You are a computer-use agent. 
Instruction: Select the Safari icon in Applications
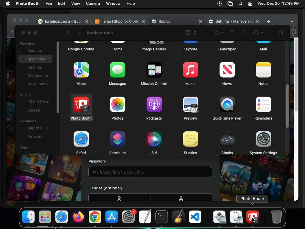(81, 139)
